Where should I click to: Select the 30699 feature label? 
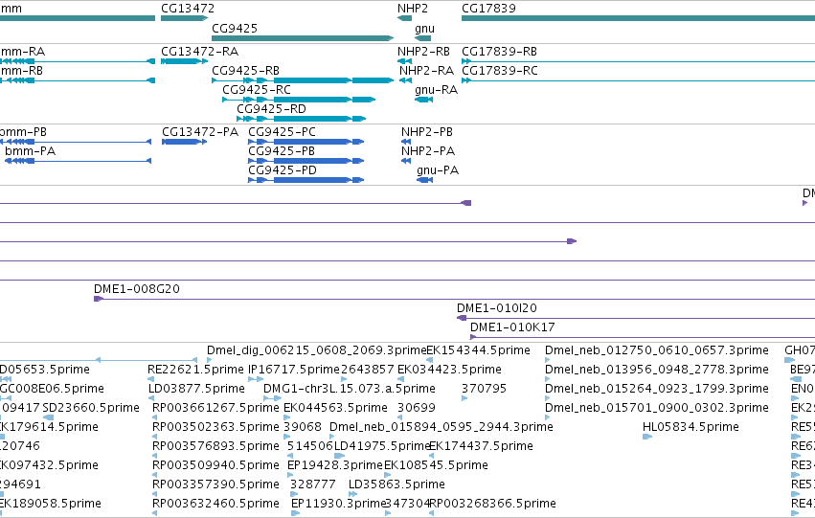[x=417, y=408]
